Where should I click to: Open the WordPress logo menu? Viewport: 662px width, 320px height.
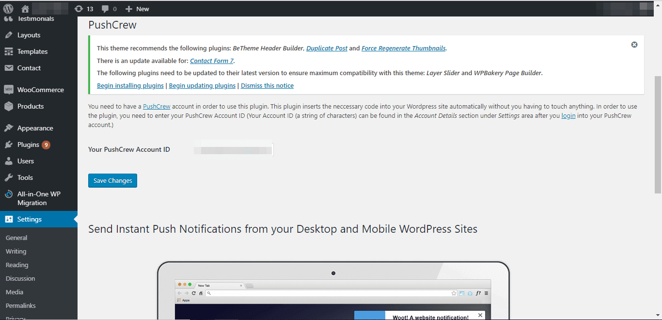click(8, 9)
